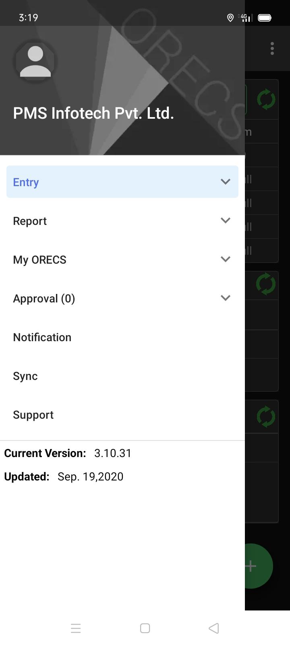Tap the user profile avatar icon
This screenshot has width=290, height=646.
point(35,61)
